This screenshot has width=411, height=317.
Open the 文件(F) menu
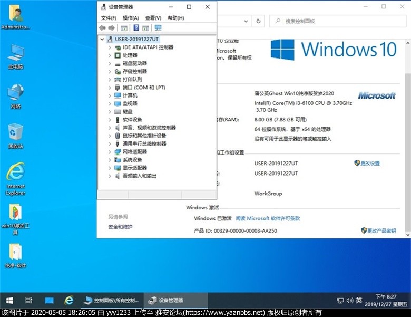coord(109,18)
